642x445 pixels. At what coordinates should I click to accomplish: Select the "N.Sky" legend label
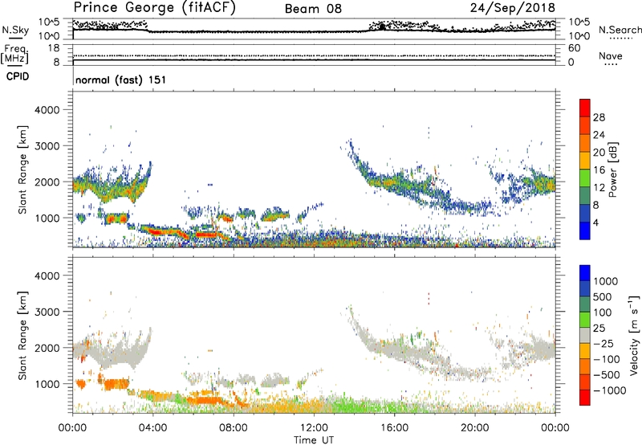point(15,30)
